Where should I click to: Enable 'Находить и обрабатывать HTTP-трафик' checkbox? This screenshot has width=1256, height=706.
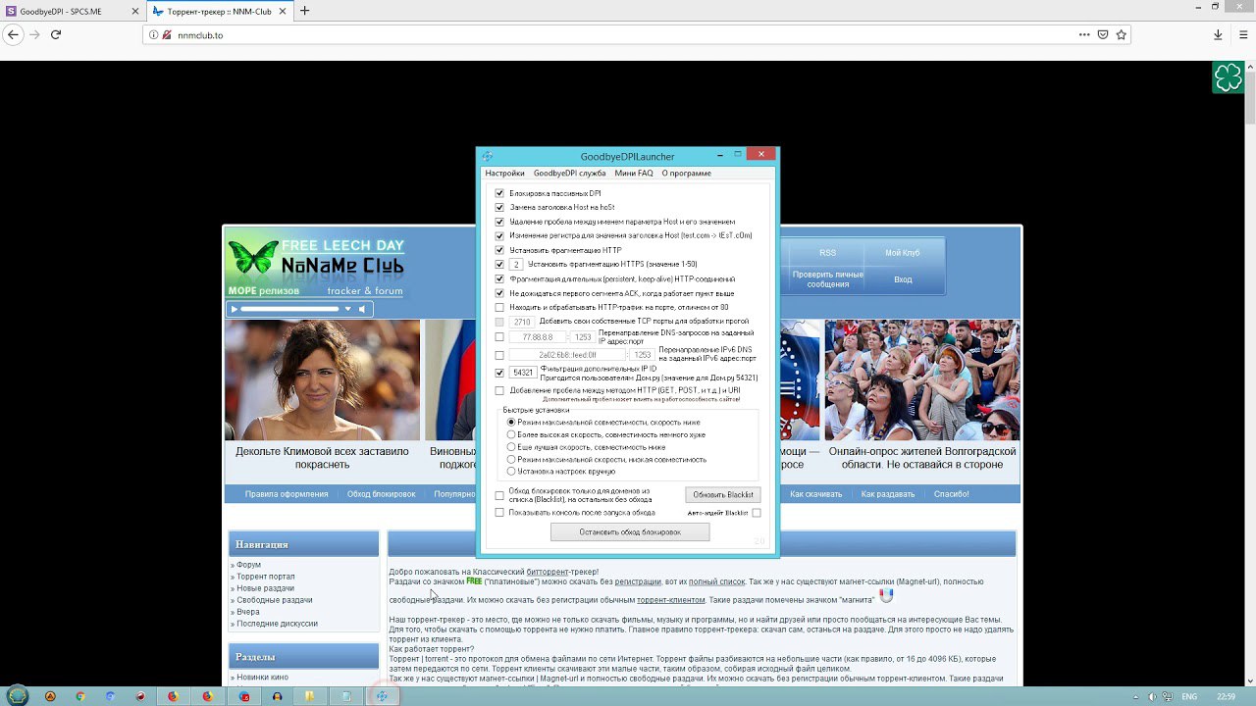pyautogui.click(x=499, y=307)
